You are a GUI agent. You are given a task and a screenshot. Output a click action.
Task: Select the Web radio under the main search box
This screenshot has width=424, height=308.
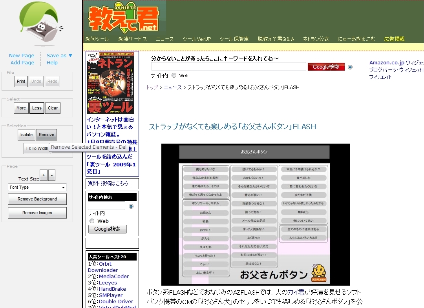174,75
